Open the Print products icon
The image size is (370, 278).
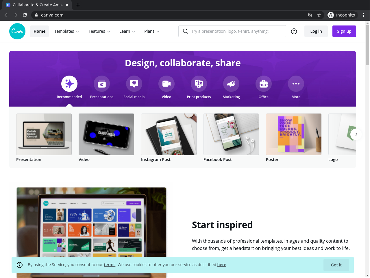199,84
